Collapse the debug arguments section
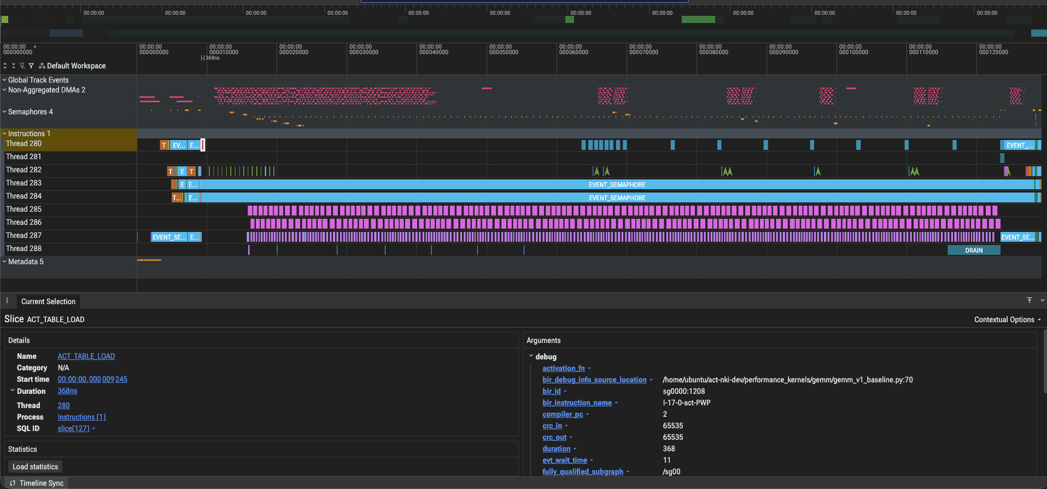The height and width of the screenshot is (489, 1047). (x=531, y=356)
